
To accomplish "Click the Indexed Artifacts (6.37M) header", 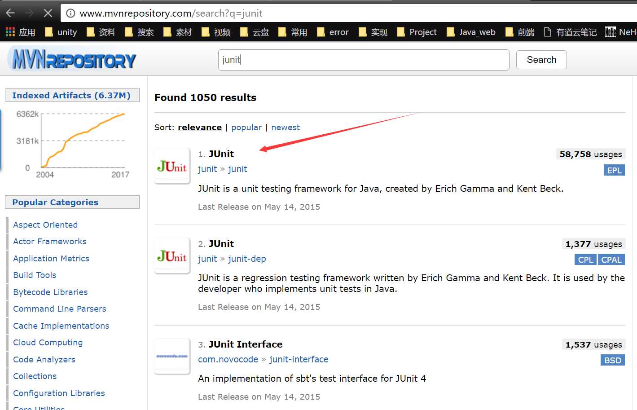I will [72, 95].
